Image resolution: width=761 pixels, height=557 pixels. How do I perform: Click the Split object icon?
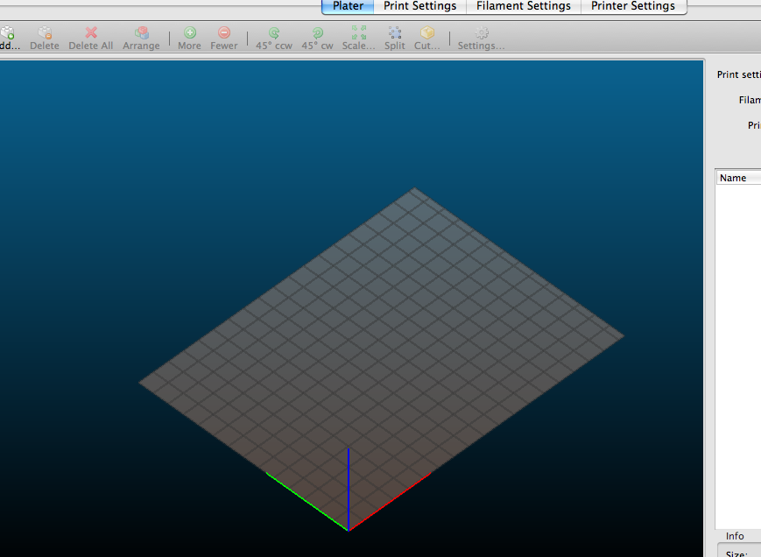[395, 32]
